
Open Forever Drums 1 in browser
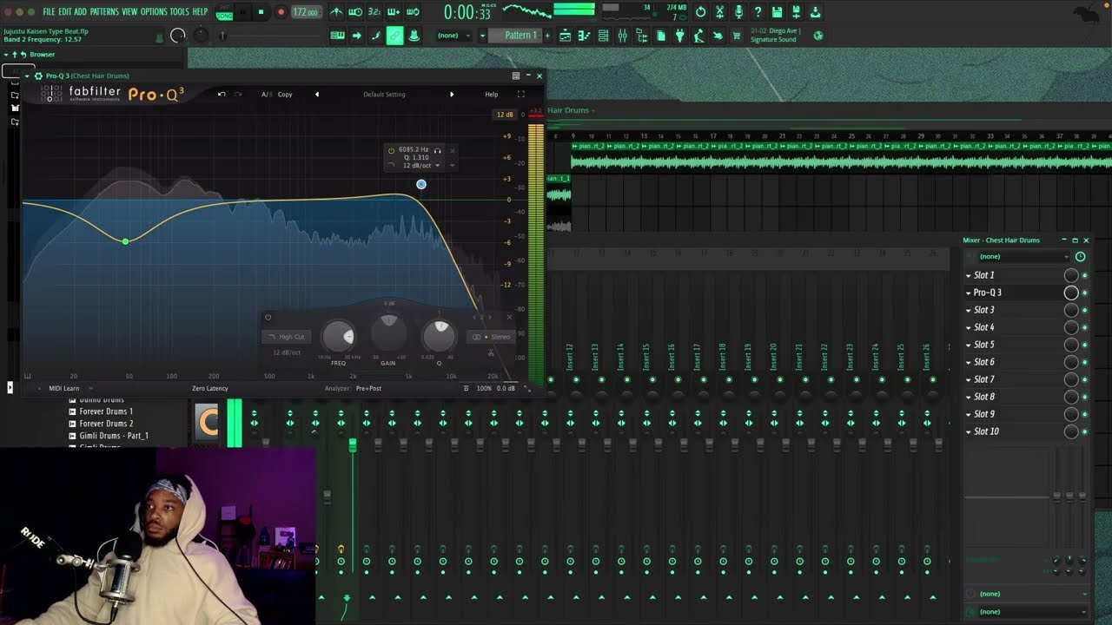pos(106,411)
